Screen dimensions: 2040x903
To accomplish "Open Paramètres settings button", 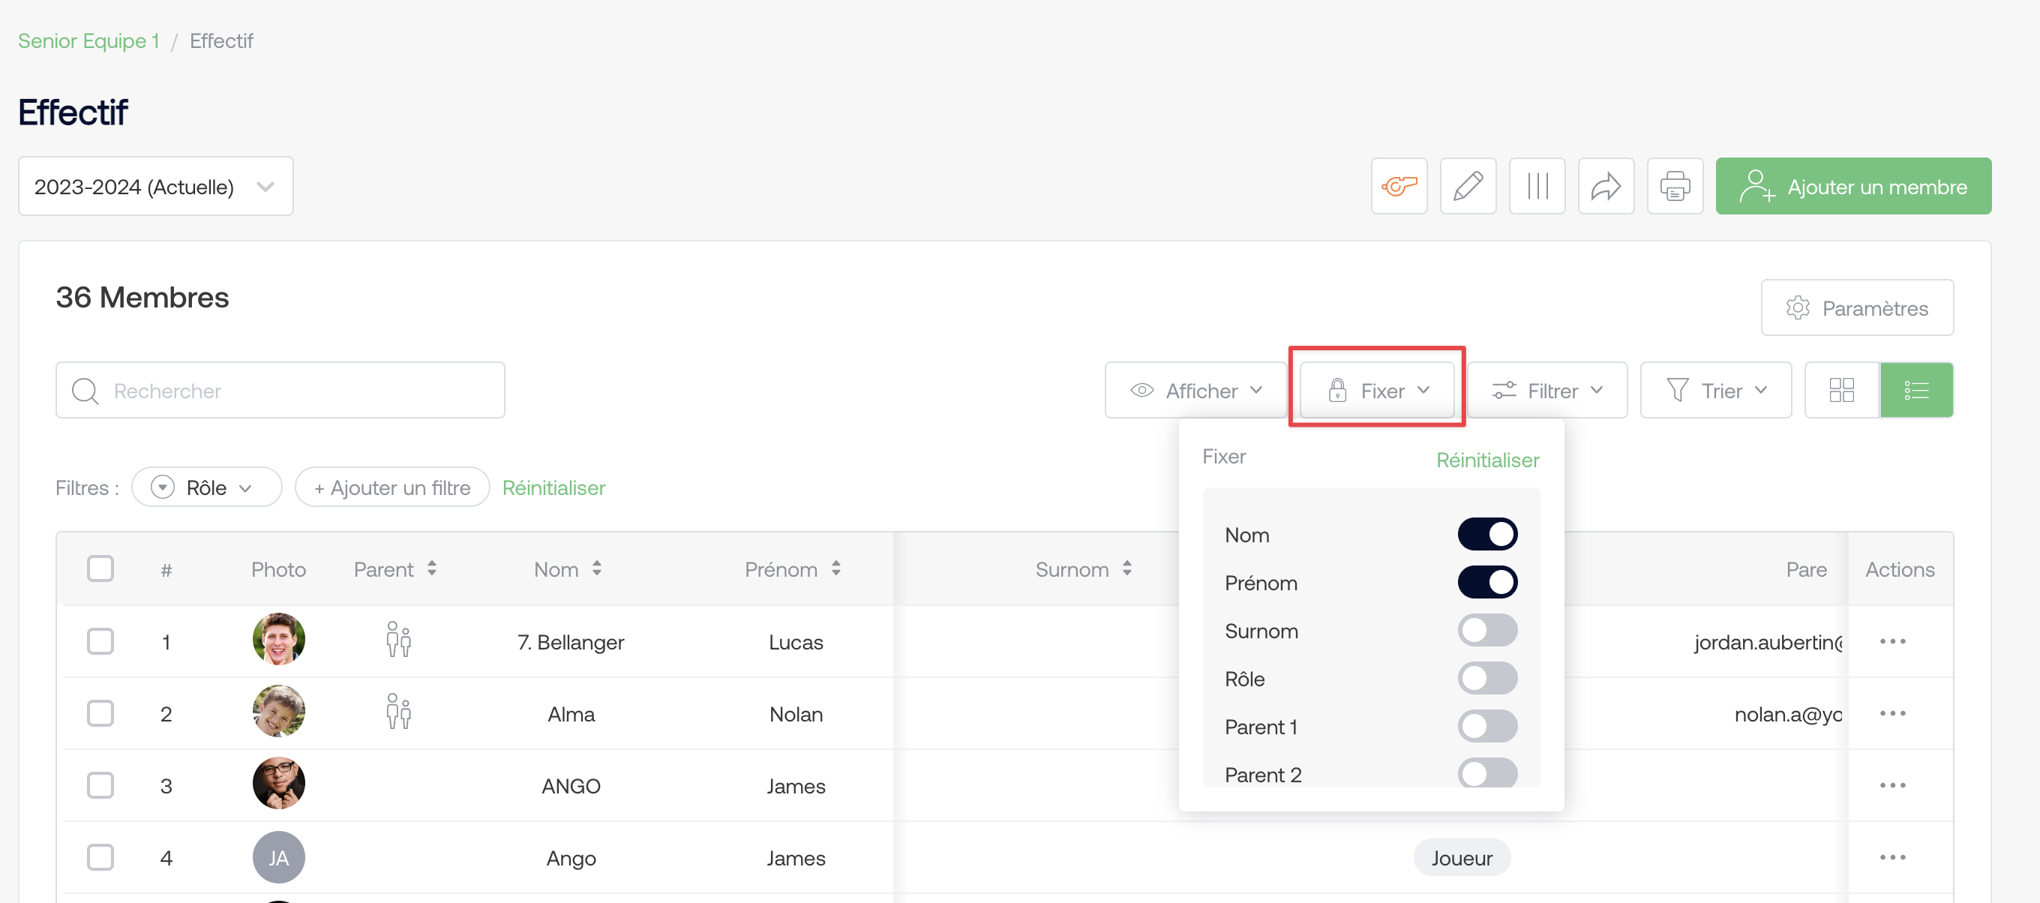I will [x=1857, y=308].
